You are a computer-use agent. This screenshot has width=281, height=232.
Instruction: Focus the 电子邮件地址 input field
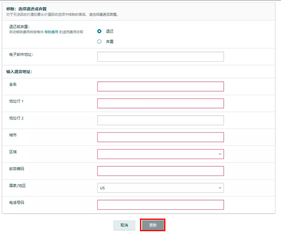coord(160,57)
